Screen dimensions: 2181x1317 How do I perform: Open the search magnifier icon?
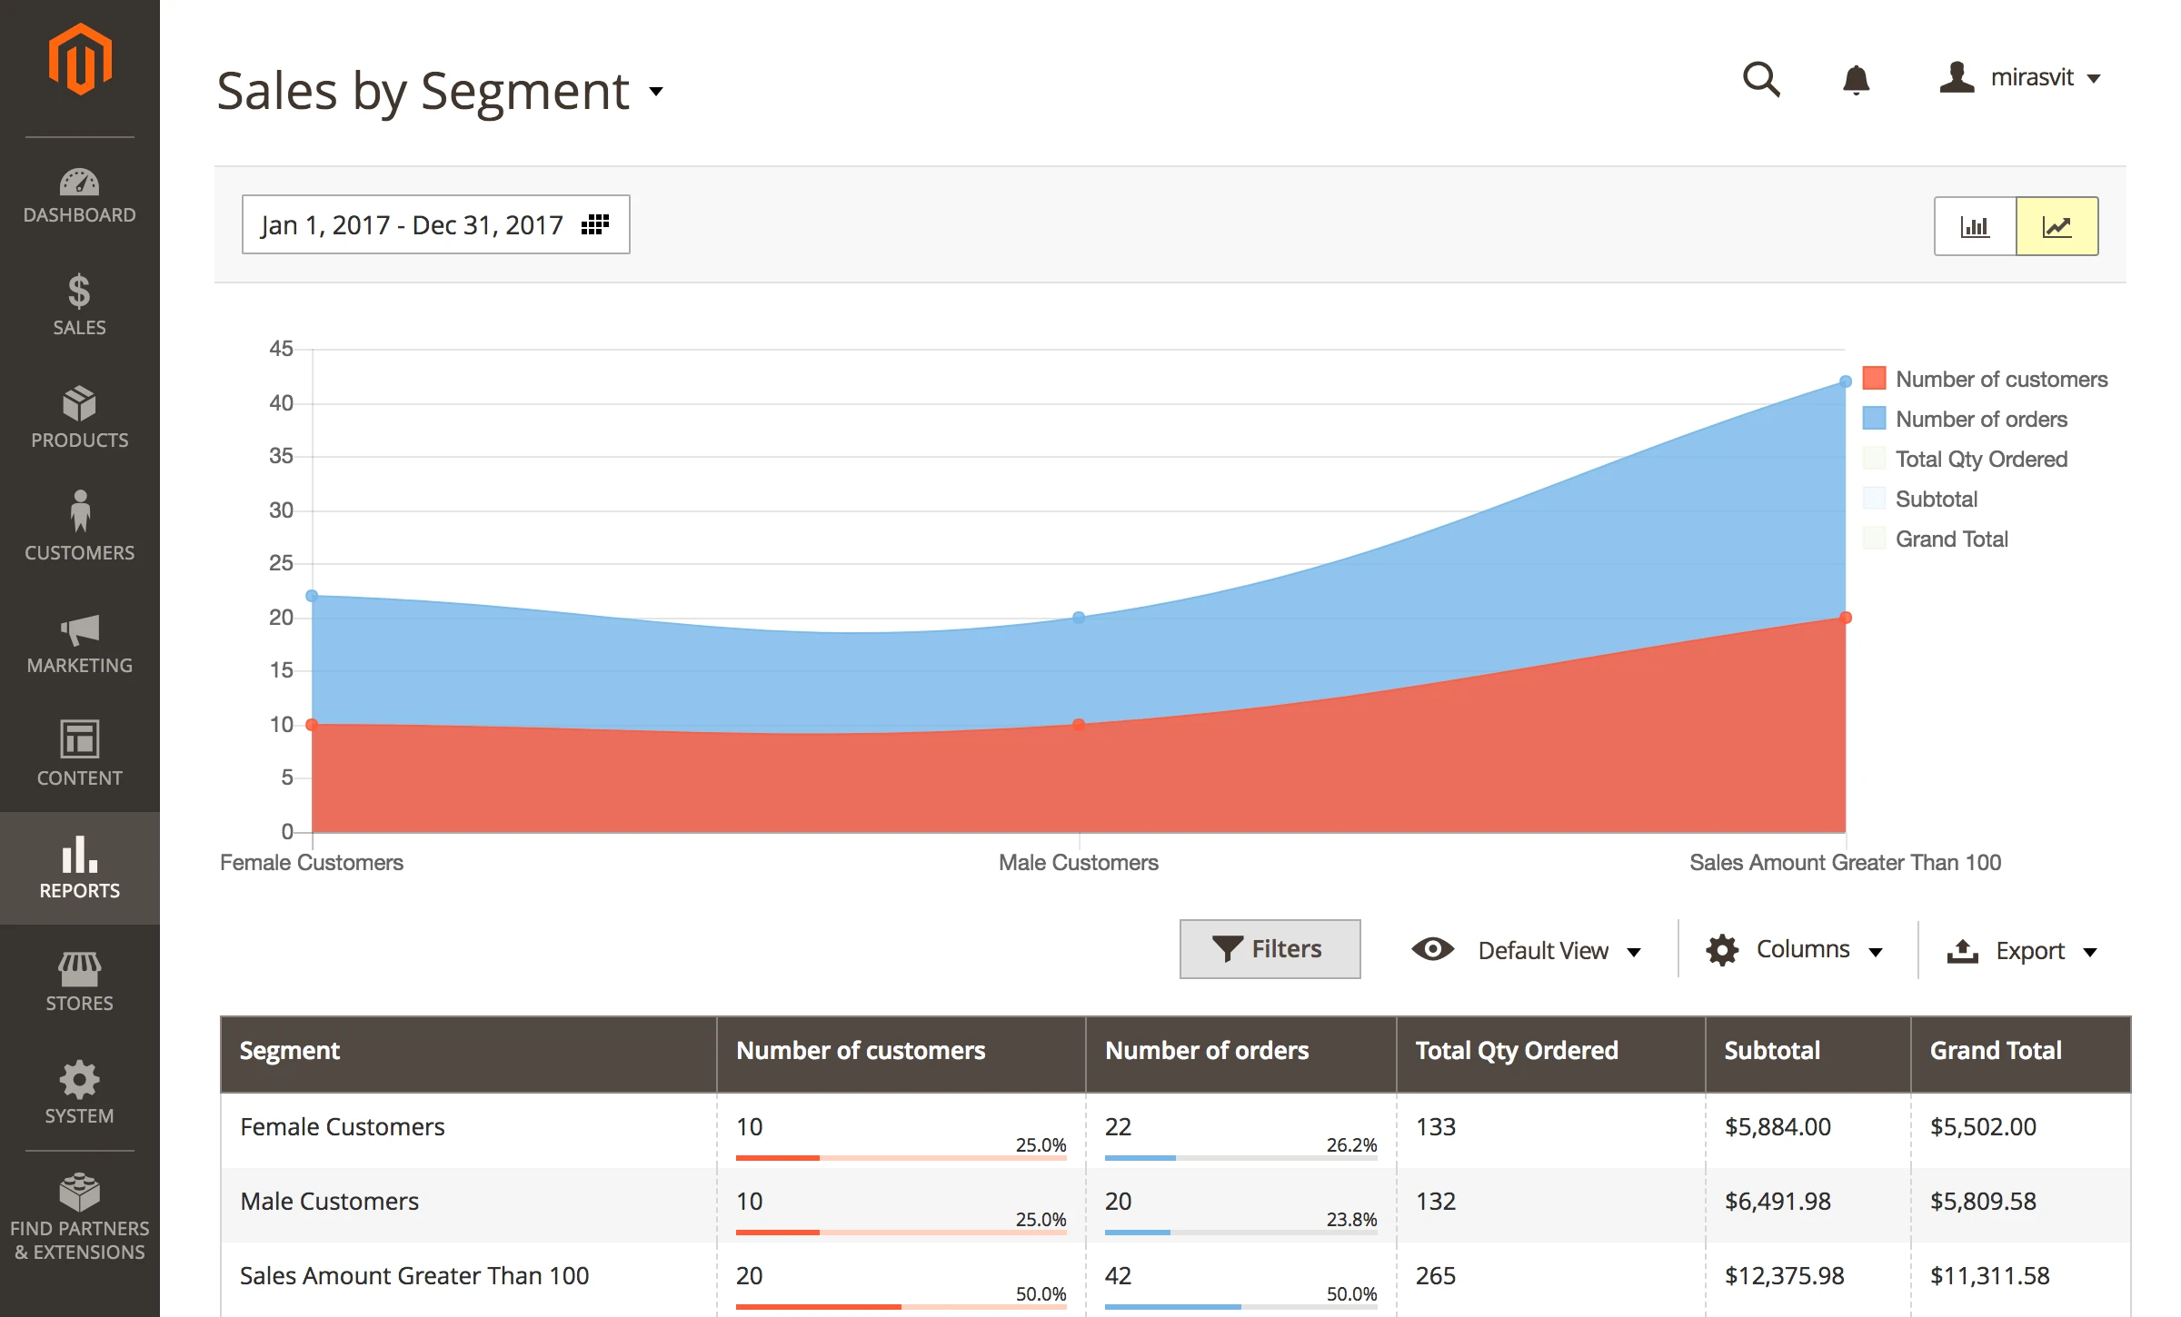pyautogui.click(x=1760, y=80)
